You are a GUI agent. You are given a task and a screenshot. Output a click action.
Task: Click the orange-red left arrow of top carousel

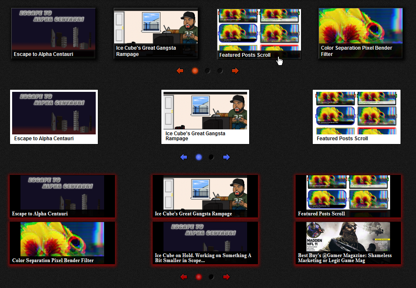[x=180, y=71]
